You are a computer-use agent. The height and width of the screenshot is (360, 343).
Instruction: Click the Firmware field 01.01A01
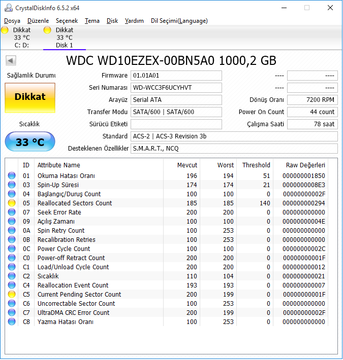176,76
